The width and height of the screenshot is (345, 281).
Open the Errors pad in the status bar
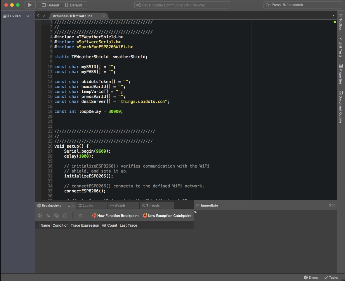point(311,277)
